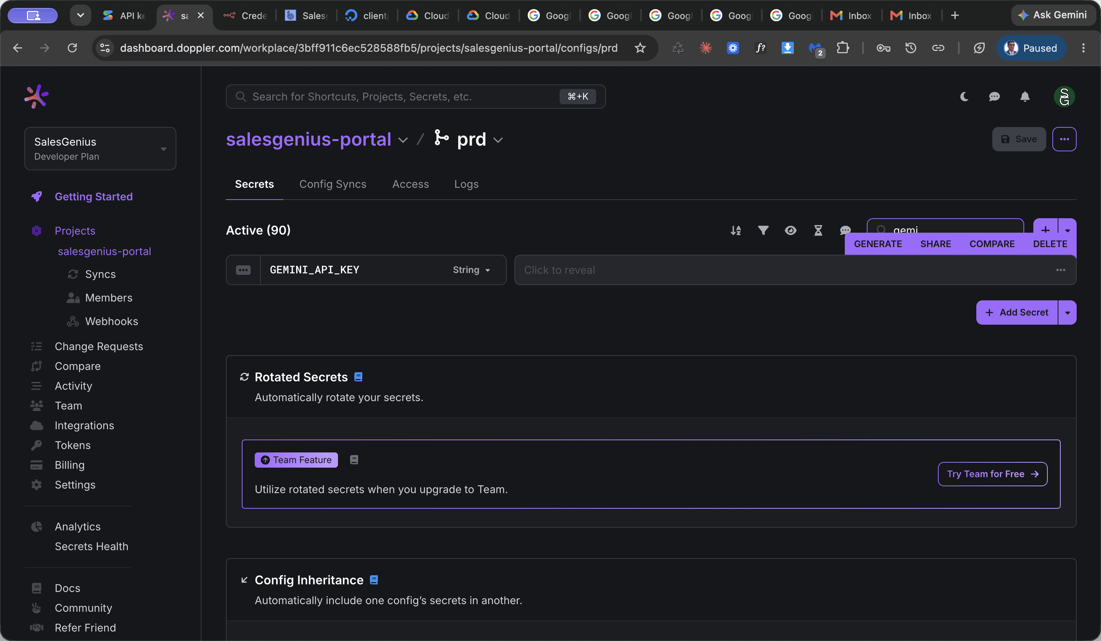Switch to the Logs tab

466,184
